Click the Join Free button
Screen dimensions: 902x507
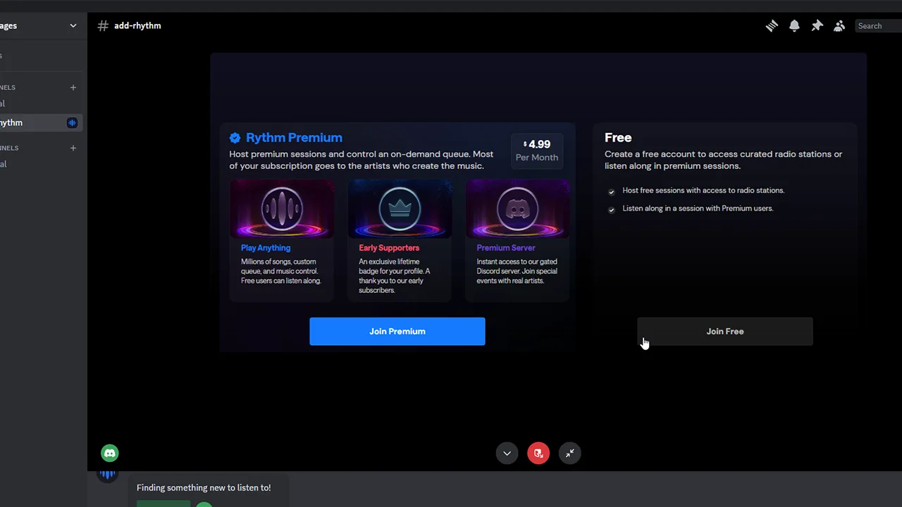click(724, 331)
